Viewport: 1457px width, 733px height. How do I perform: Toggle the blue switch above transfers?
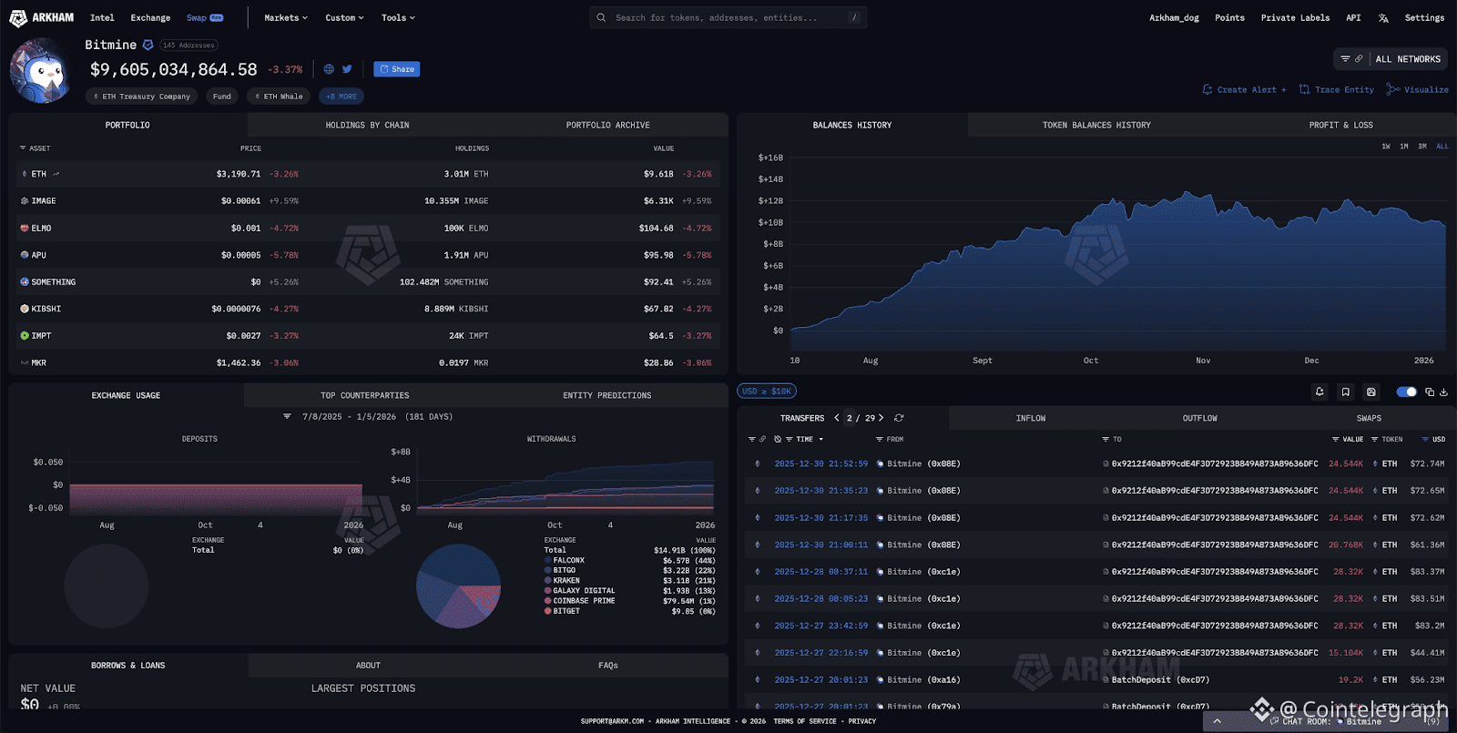(x=1407, y=392)
